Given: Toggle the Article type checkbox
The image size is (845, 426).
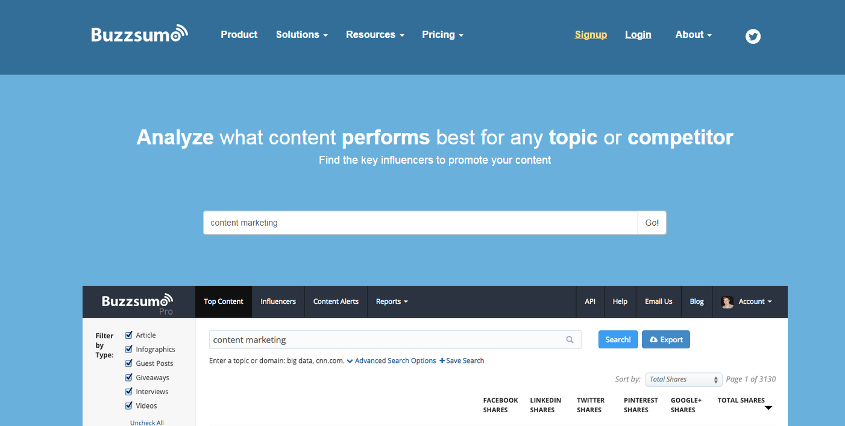Looking at the screenshot, I should [128, 335].
